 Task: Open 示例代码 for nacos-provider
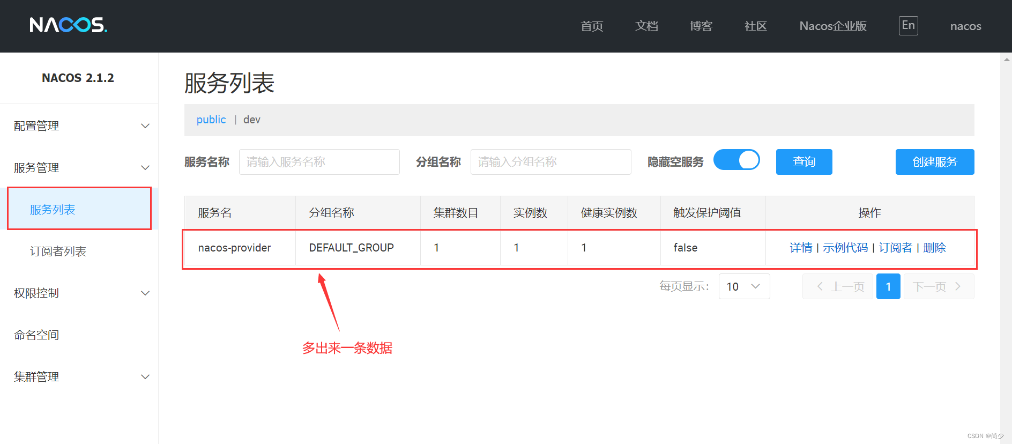click(845, 248)
